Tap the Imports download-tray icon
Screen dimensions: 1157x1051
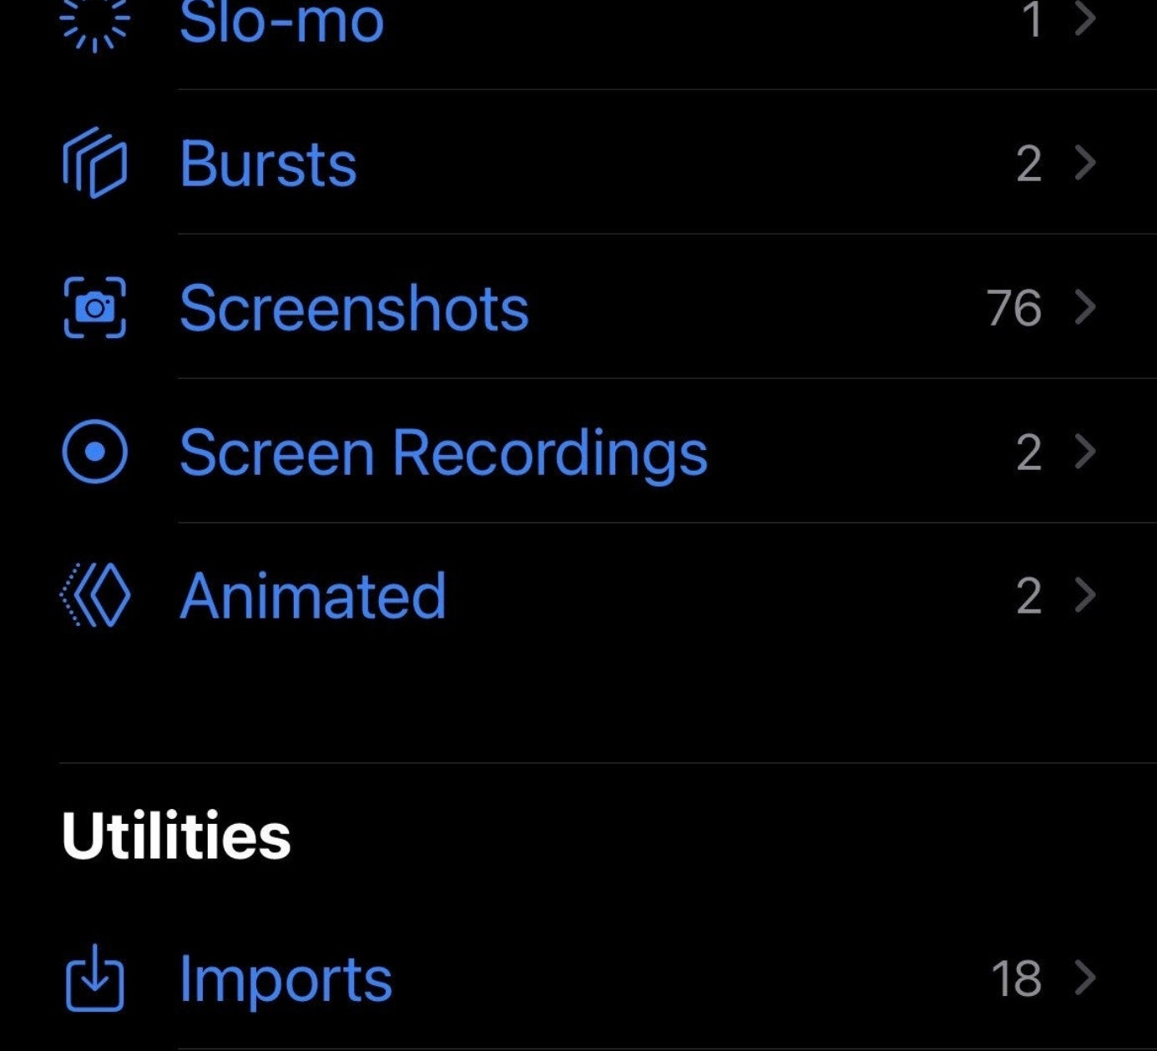click(95, 978)
